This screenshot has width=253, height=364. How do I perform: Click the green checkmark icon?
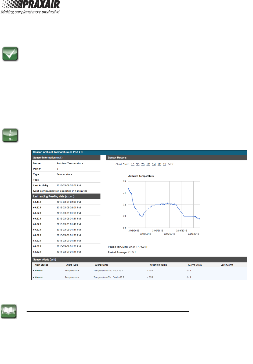(10, 54)
